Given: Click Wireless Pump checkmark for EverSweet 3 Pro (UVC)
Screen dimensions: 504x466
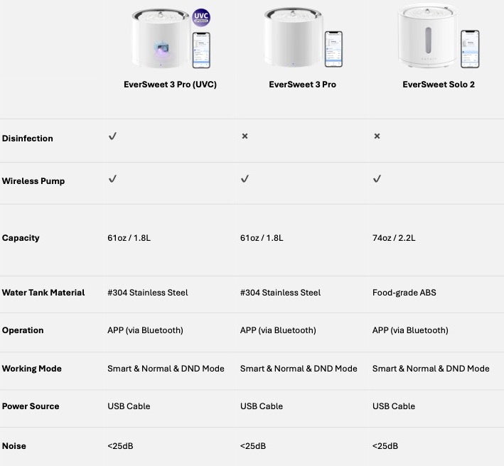Looking at the screenshot, I should coord(112,179).
